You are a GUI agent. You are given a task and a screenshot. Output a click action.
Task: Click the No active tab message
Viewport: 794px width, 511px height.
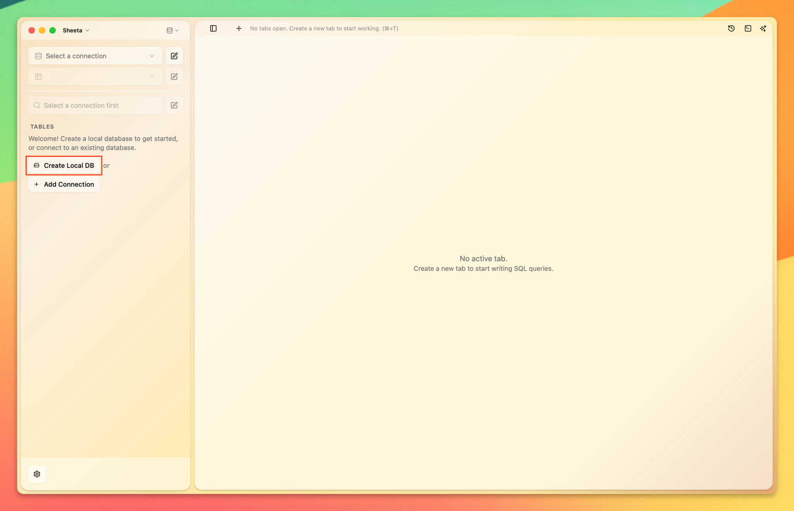[x=483, y=259]
